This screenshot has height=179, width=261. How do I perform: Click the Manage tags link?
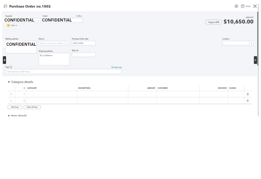(117, 67)
